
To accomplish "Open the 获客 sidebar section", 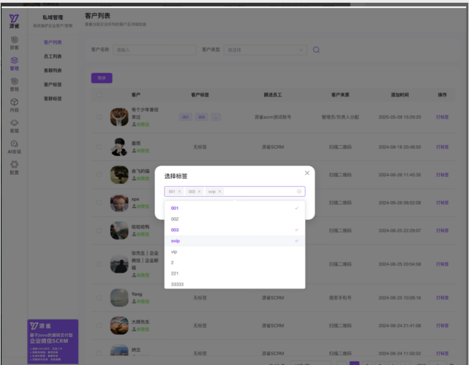I will point(14,43).
